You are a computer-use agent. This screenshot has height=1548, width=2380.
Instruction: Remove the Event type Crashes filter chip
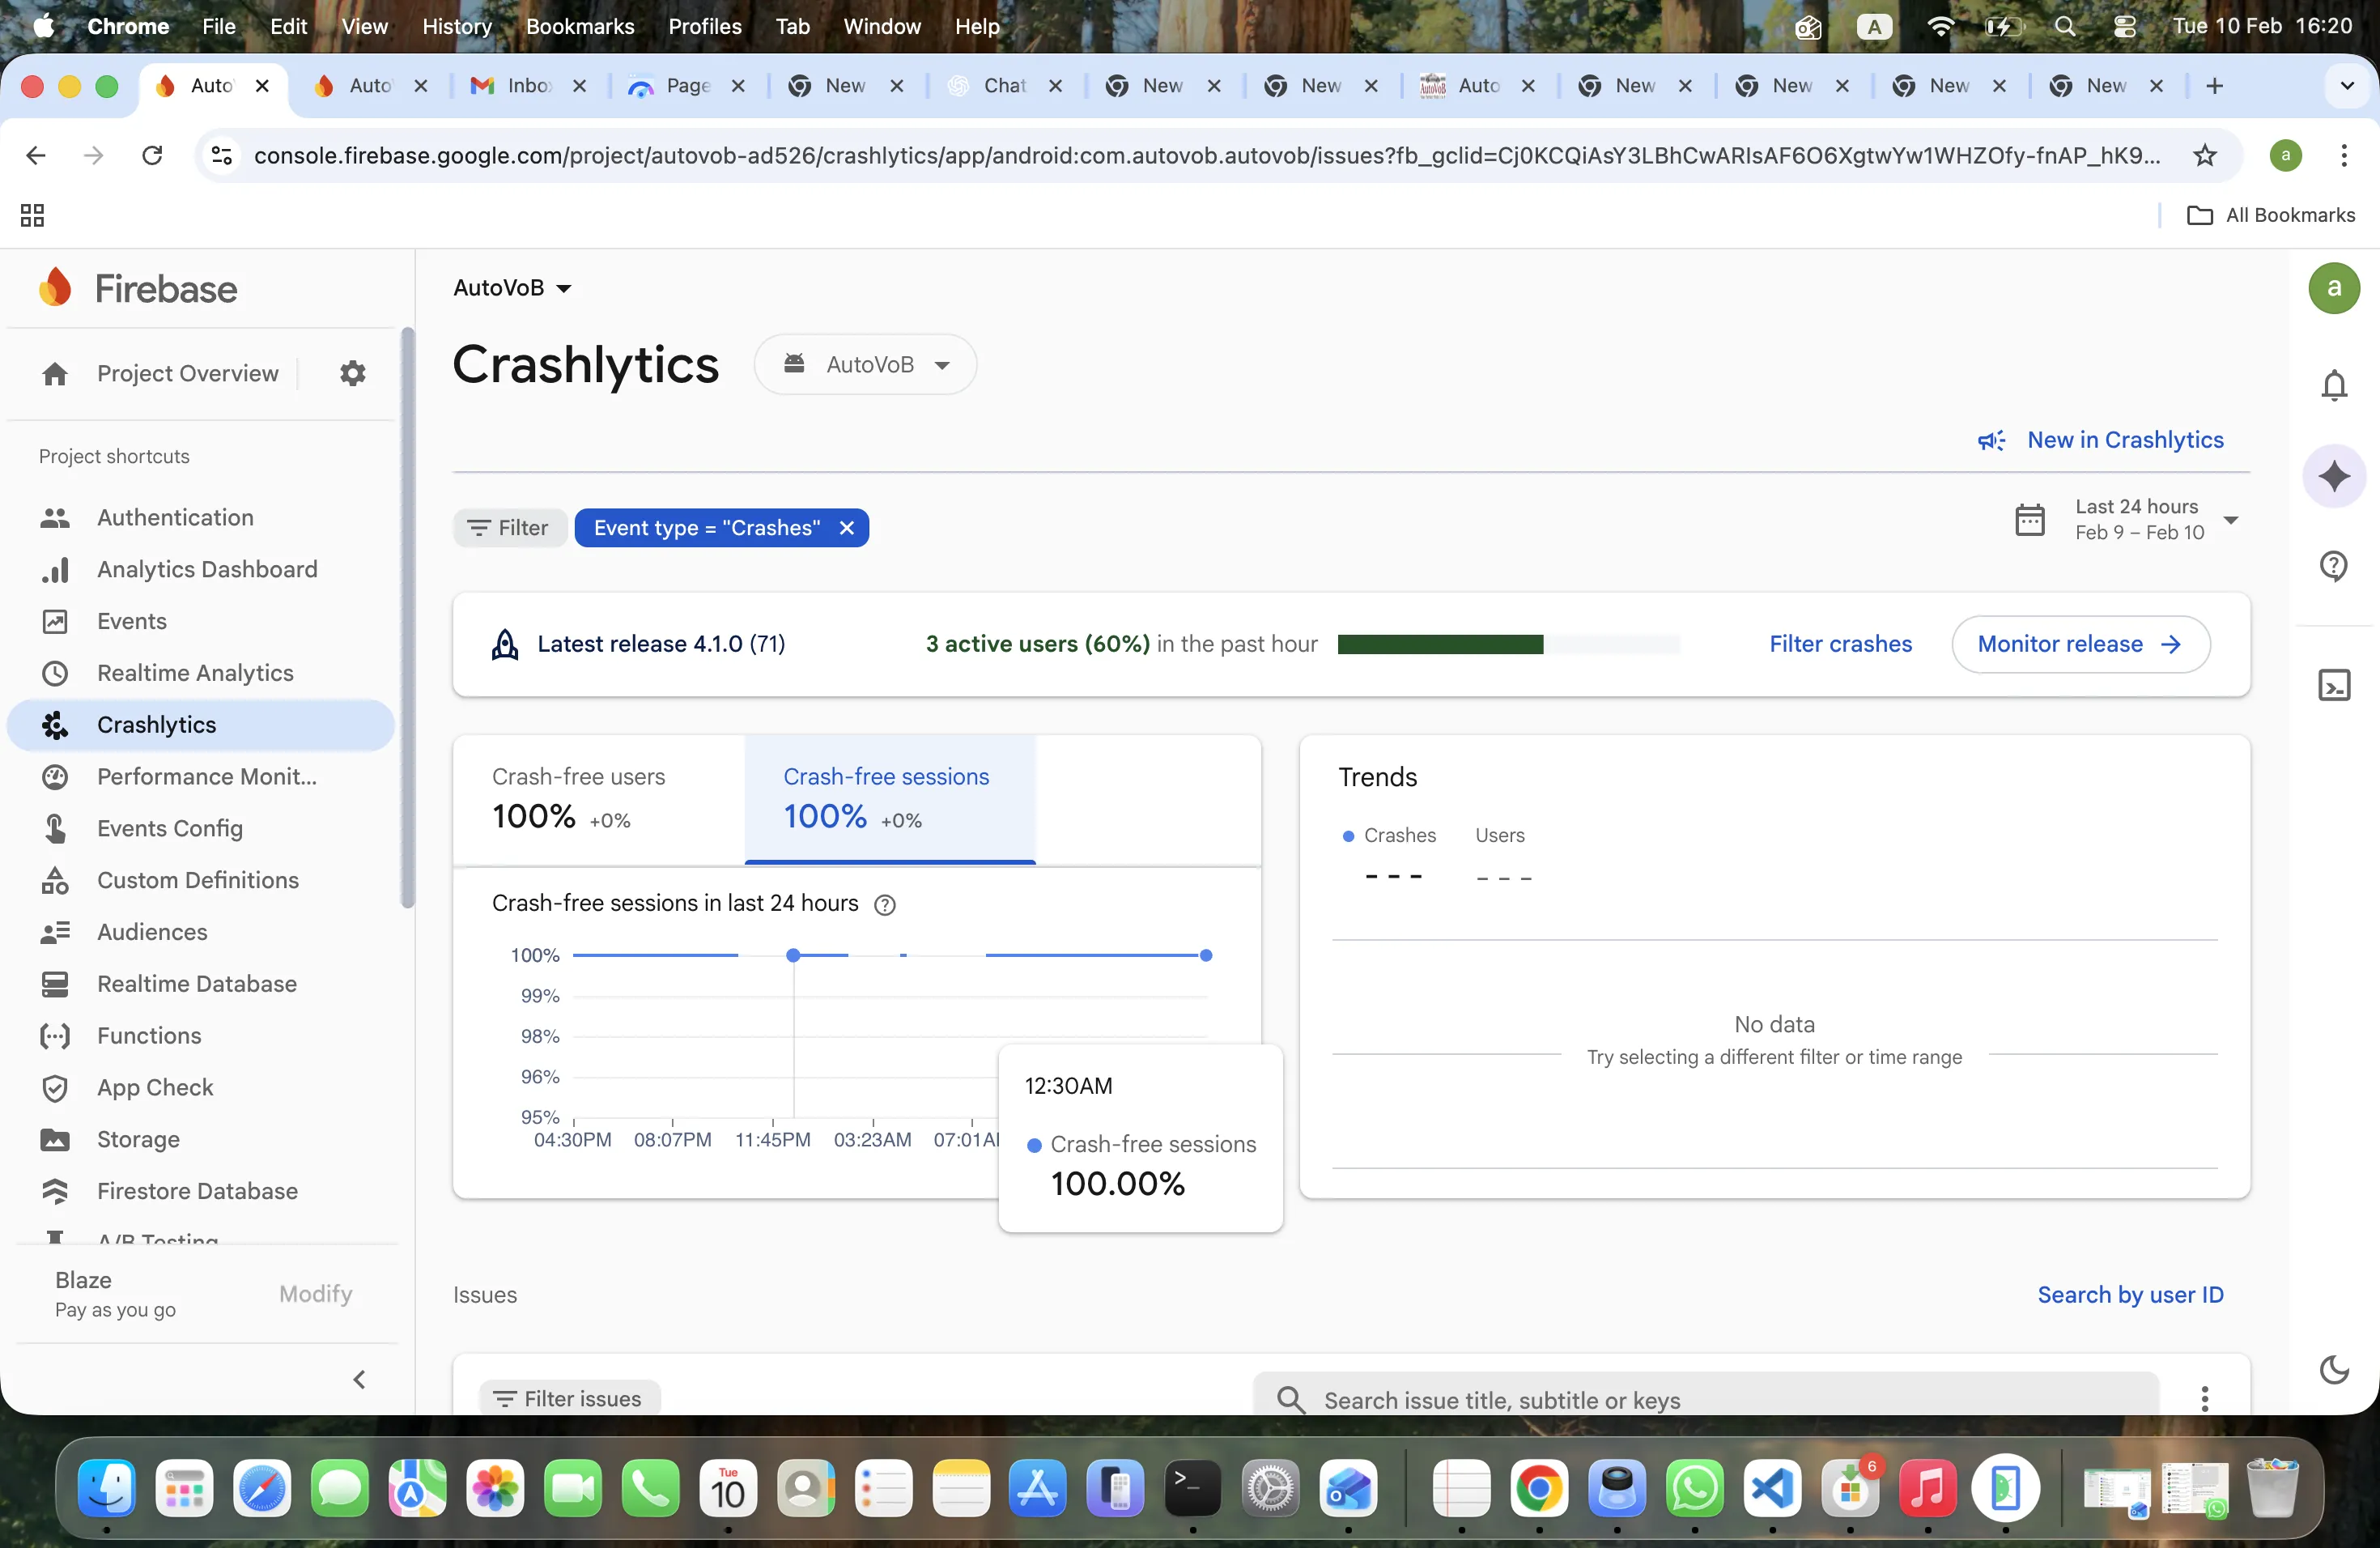pyautogui.click(x=846, y=528)
